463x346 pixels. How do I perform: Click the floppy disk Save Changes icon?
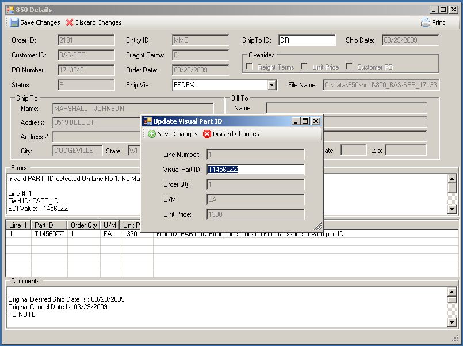tap(14, 22)
